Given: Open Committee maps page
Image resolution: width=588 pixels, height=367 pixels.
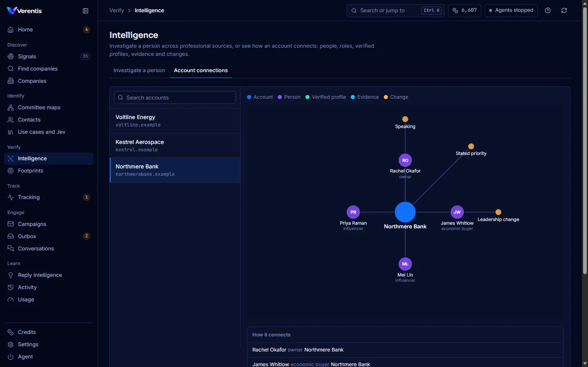Looking at the screenshot, I should point(49,107).
